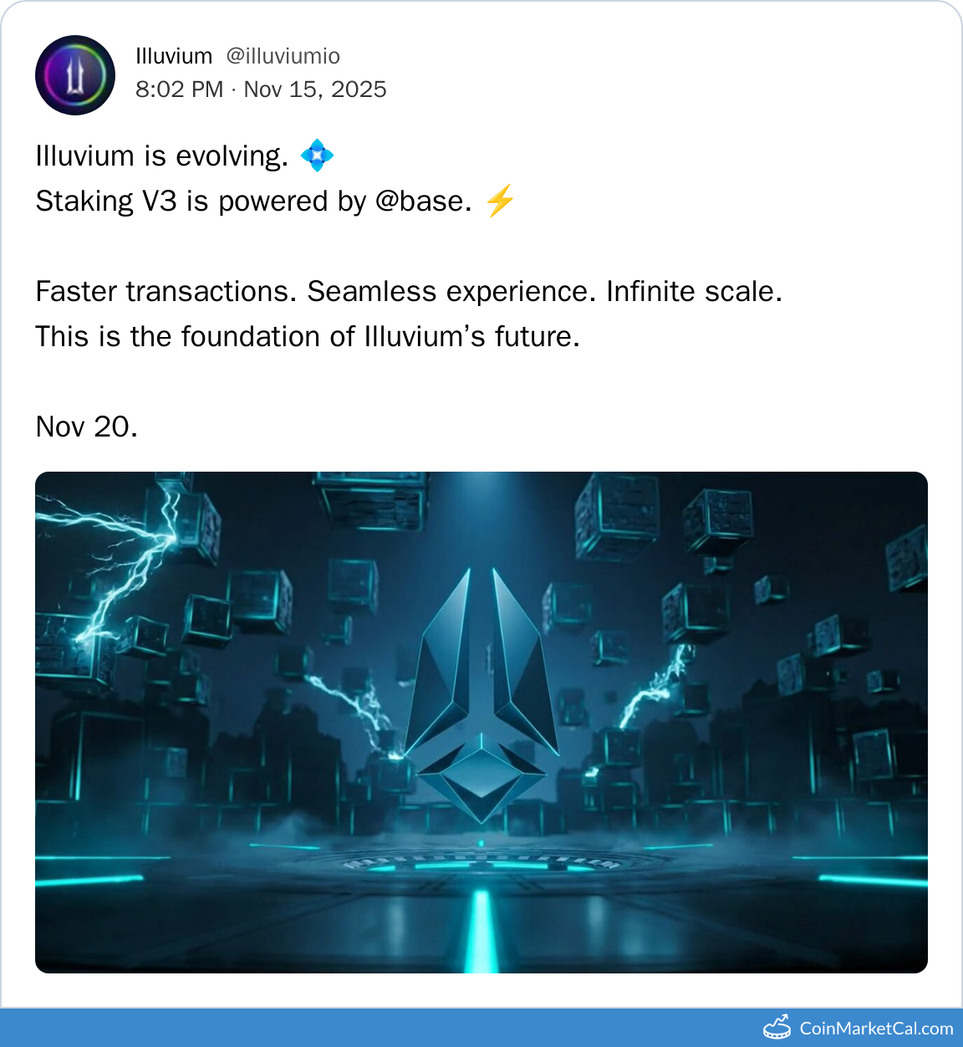The image size is (963, 1047).
Task: Click the lightning bolt emoji after @base
Action: coord(499,202)
